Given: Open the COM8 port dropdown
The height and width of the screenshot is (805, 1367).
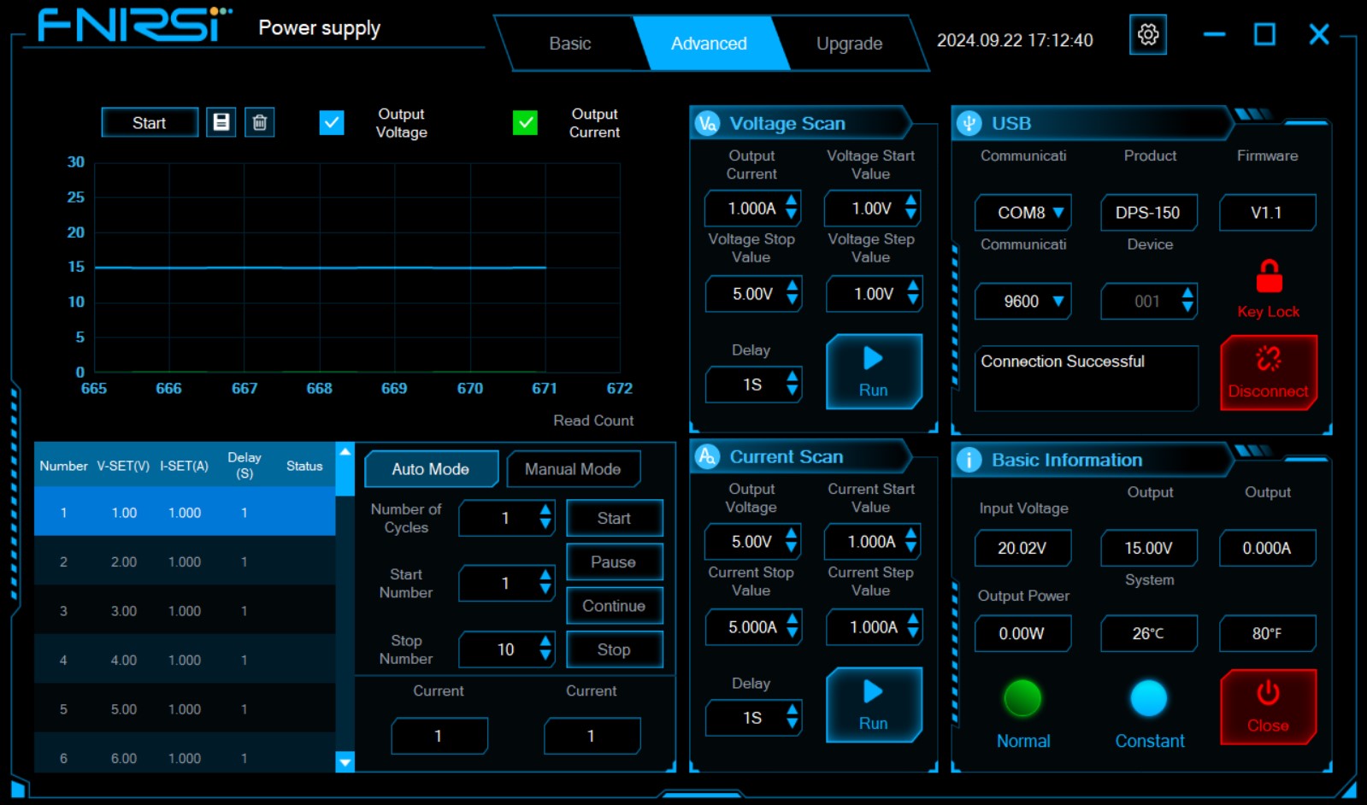Looking at the screenshot, I should 1022,213.
